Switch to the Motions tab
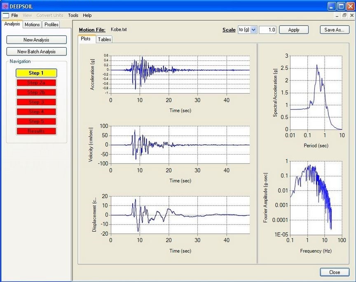The image size is (356, 282). coord(32,25)
